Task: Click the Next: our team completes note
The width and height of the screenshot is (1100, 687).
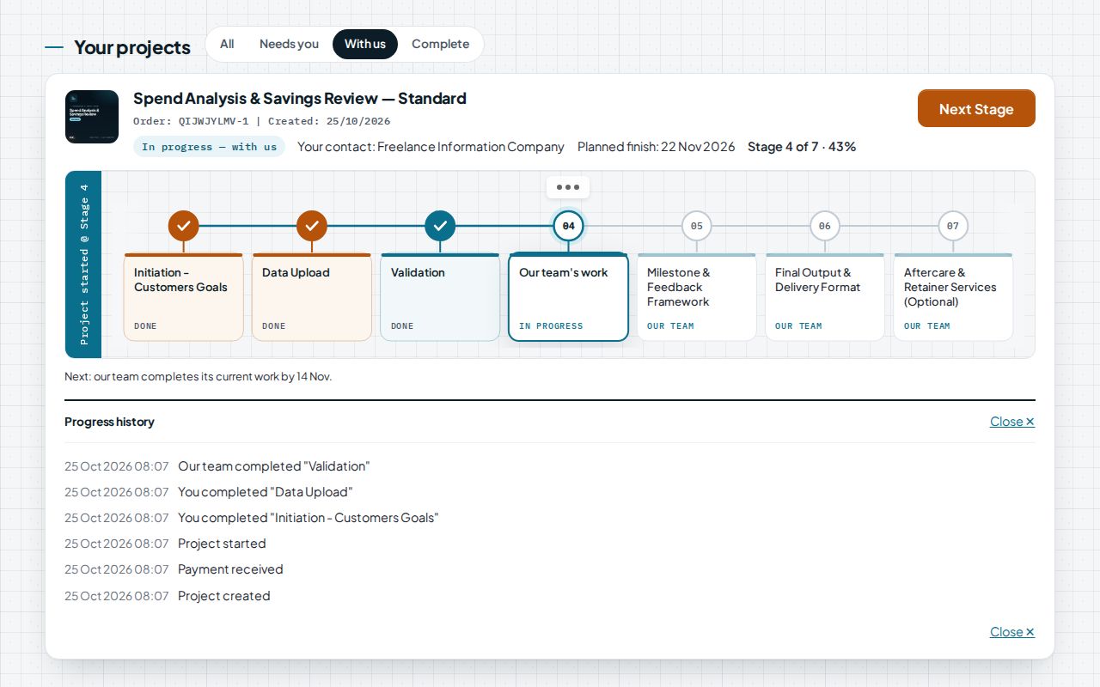Action: (x=199, y=376)
